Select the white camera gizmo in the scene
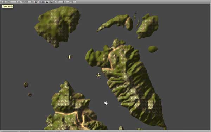 [106, 103]
